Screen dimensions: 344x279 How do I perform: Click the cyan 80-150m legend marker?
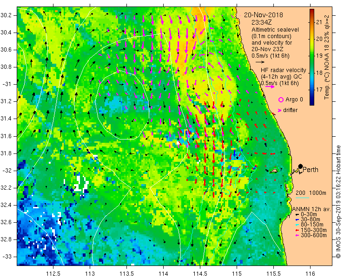(297, 225)
